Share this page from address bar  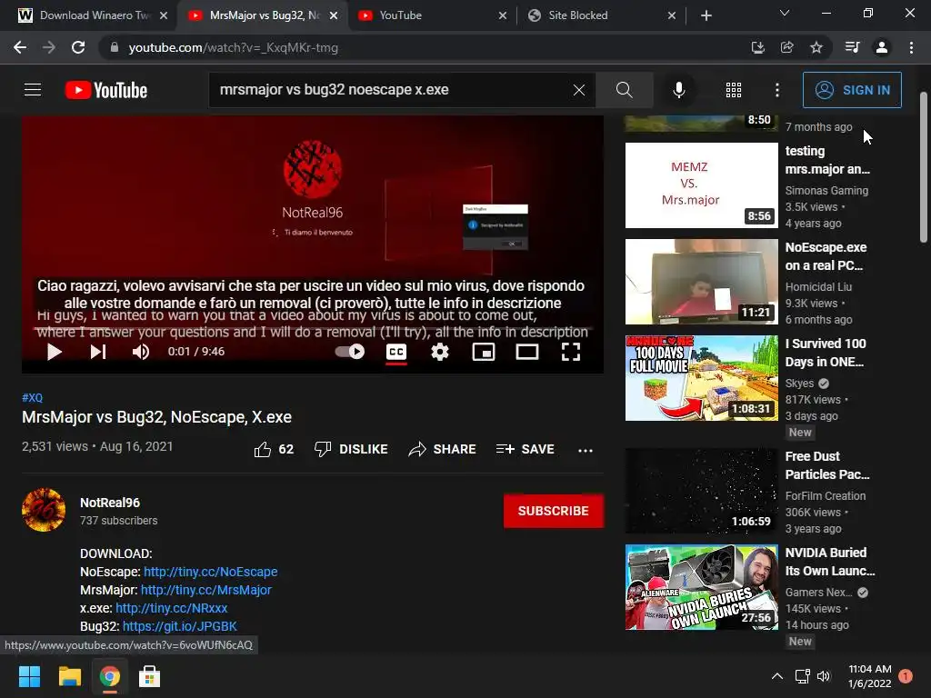786,47
